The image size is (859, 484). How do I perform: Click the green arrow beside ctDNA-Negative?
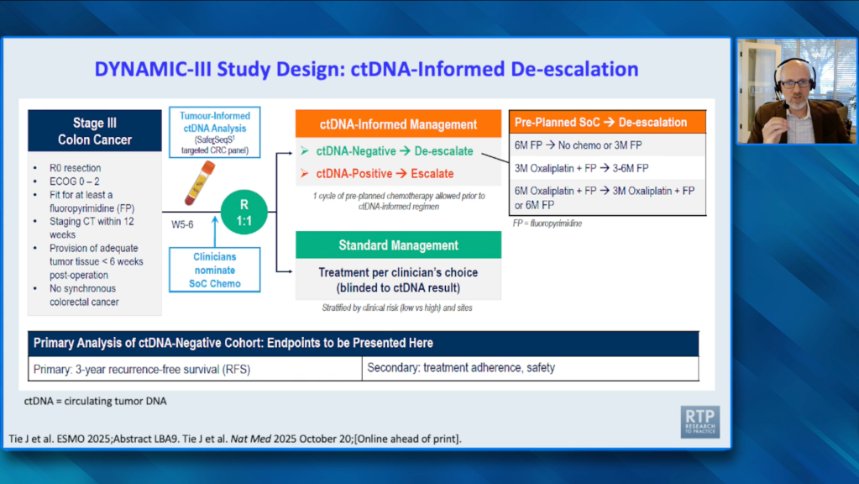coord(305,150)
